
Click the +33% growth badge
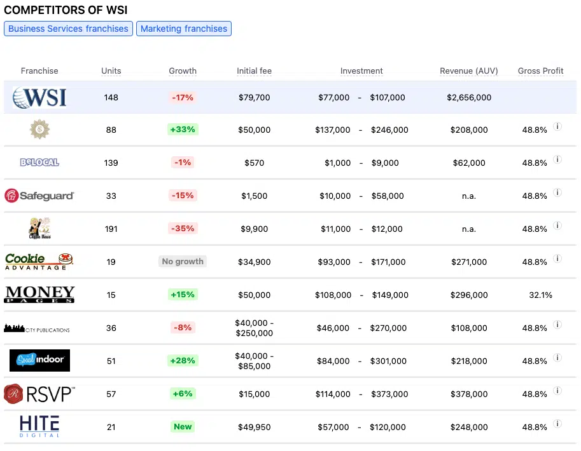[183, 130]
